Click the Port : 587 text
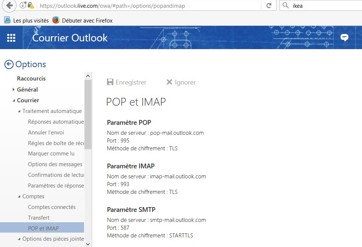 click(x=118, y=227)
